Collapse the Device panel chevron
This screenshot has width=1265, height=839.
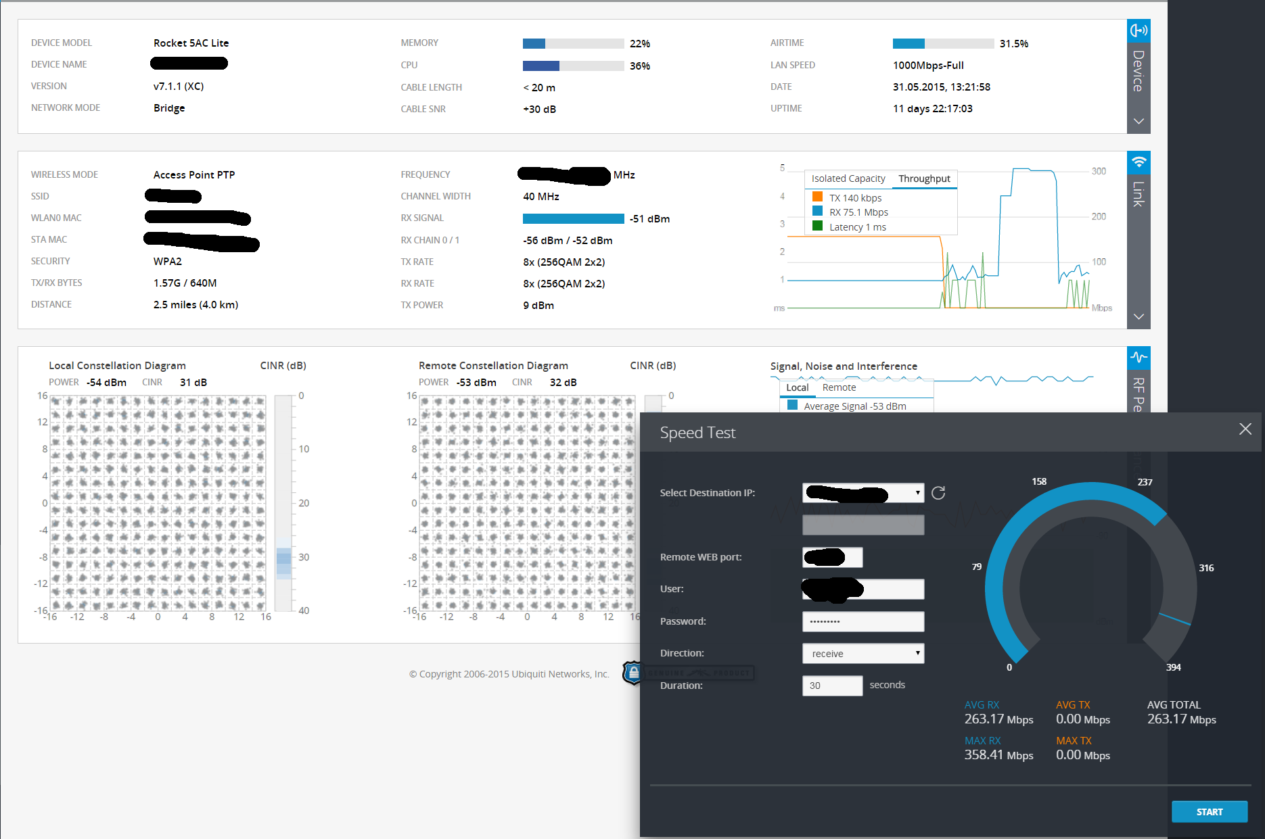pyautogui.click(x=1138, y=121)
